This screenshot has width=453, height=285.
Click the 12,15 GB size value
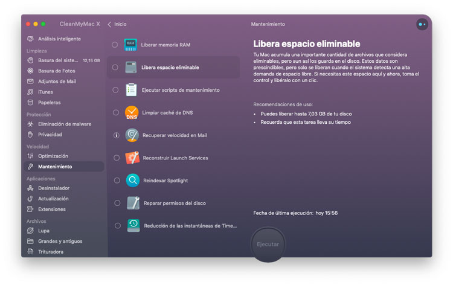91,60
